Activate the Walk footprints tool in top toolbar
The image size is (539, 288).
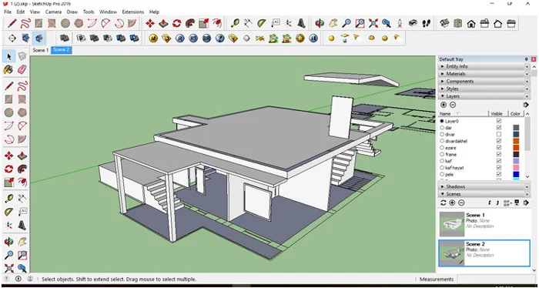coord(427,23)
